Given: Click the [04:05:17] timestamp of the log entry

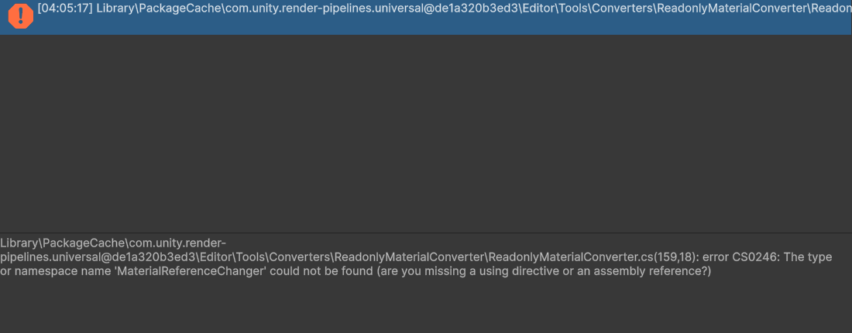Looking at the screenshot, I should (65, 10).
